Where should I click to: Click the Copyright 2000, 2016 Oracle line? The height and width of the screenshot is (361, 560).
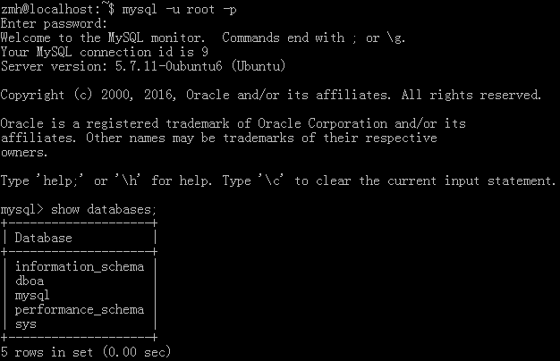tap(271, 95)
